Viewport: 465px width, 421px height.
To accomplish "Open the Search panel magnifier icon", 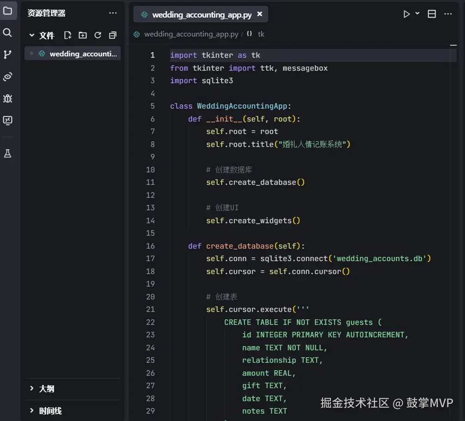I will click(x=7, y=33).
